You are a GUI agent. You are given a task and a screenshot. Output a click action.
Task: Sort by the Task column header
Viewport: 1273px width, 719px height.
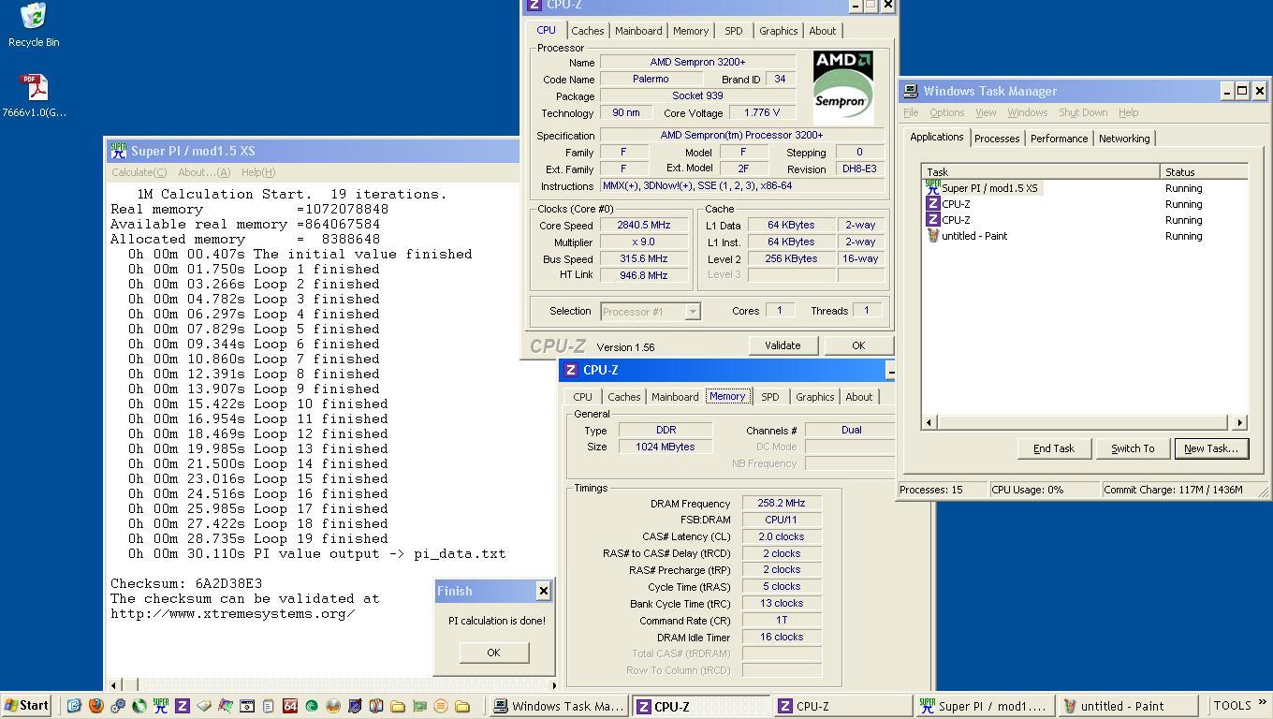[1041, 172]
